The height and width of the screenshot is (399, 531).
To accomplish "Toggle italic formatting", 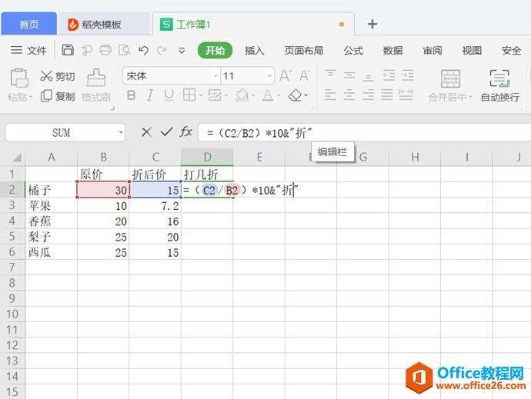I will pos(149,96).
